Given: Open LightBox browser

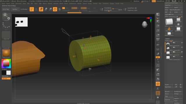Looking at the screenshot, I should pos(15,9).
